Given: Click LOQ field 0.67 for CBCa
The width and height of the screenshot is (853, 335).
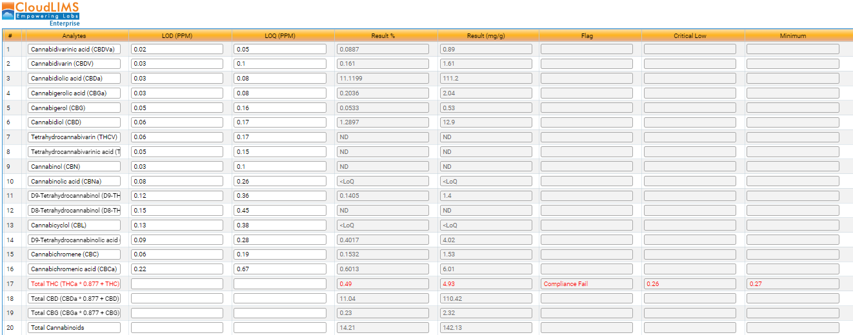Looking at the screenshot, I should click(280, 269).
